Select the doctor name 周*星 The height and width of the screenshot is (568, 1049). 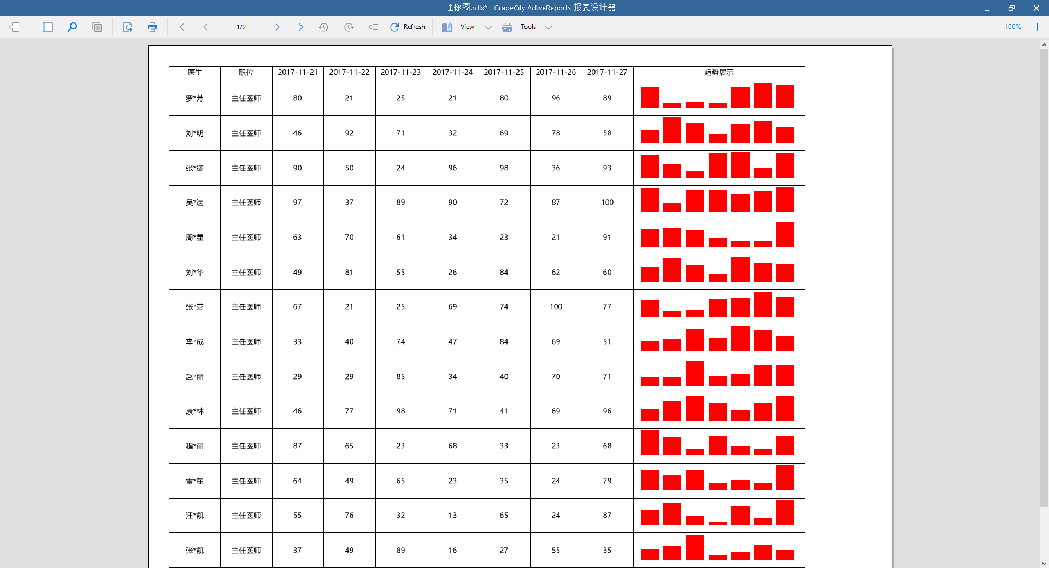(195, 238)
